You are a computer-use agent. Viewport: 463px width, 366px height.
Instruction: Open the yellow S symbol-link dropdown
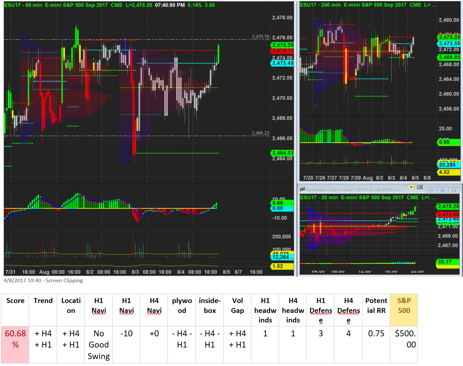click(412, 187)
